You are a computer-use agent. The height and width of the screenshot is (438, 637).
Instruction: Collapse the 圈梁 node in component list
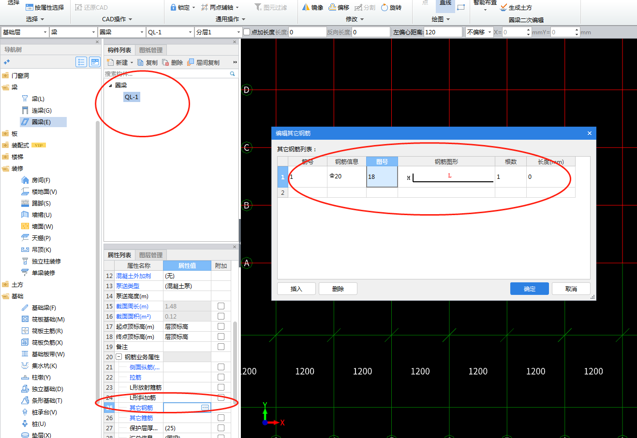coord(110,86)
